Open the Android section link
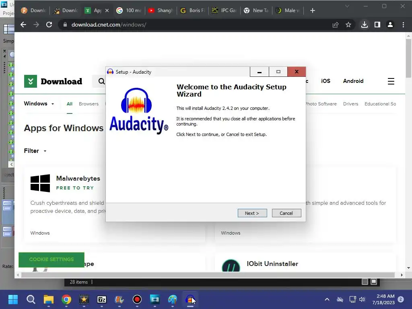 (x=353, y=81)
